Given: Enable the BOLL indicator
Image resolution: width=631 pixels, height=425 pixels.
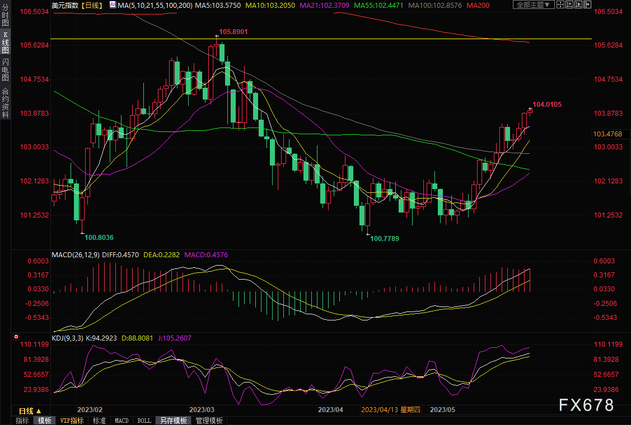Looking at the screenshot, I should pyautogui.click(x=144, y=421).
